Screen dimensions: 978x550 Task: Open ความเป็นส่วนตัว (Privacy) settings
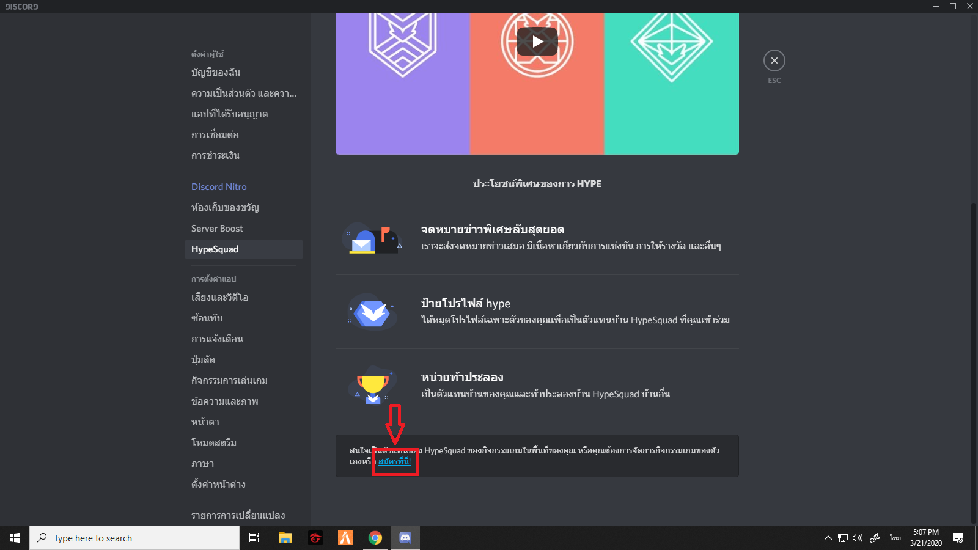point(244,93)
